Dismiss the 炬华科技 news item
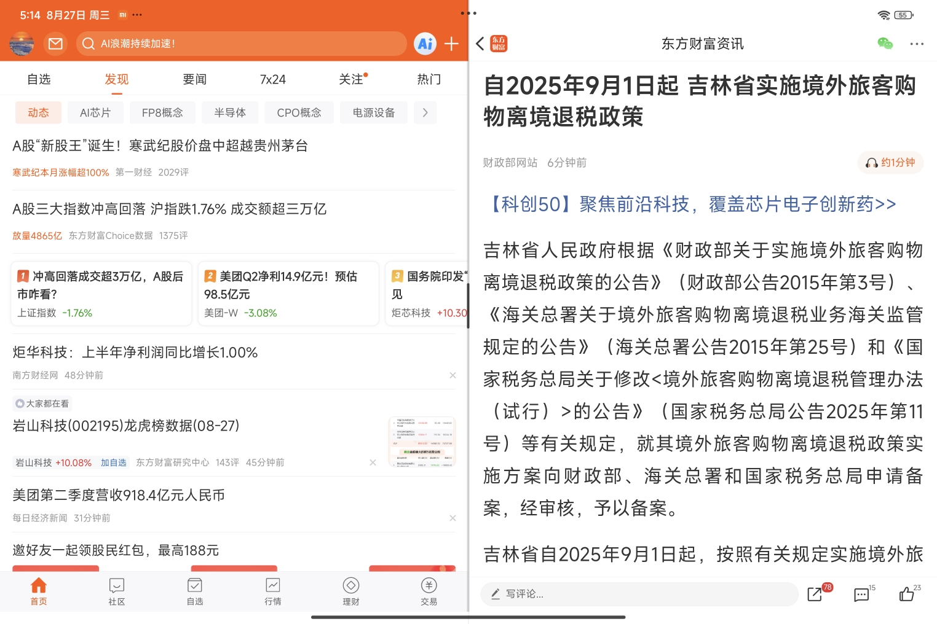The height and width of the screenshot is (624, 937). pyautogui.click(x=453, y=375)
